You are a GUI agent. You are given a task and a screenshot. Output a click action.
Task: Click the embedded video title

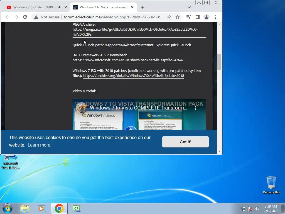139,108
